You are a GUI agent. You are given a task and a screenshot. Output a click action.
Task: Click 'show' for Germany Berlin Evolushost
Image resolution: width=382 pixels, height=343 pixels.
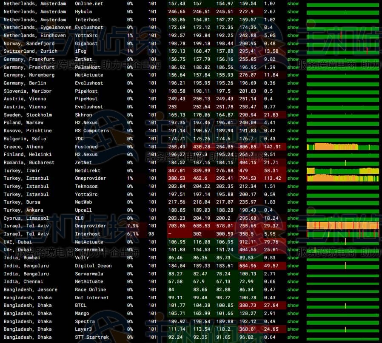tap(293, 83)
